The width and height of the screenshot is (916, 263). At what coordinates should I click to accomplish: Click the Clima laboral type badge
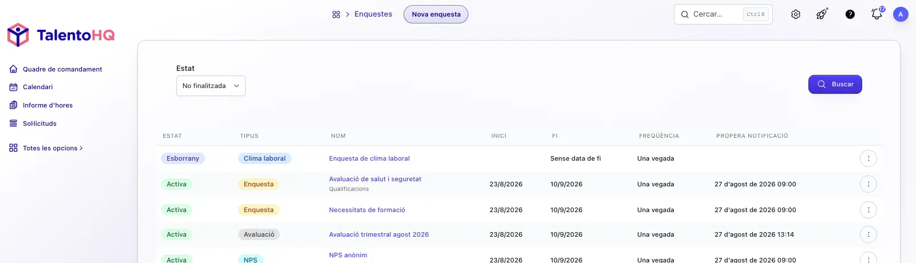(264, 158)
